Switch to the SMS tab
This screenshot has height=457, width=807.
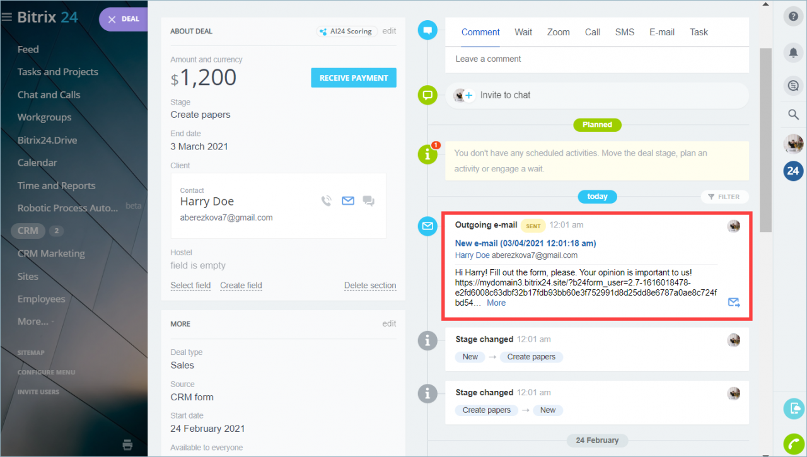(625, 32)
